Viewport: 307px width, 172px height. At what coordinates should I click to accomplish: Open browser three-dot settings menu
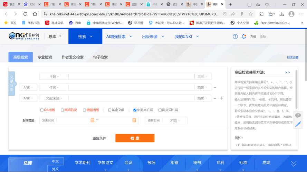pyautogui.click(x=301, y=14)
